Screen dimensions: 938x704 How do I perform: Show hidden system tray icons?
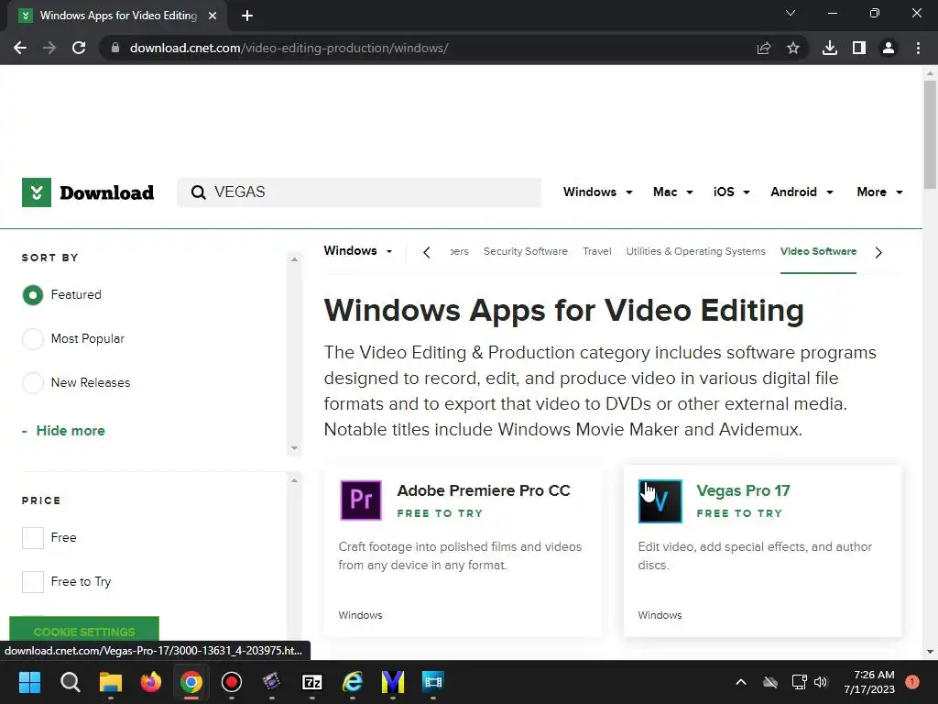[x=740, y=682]
